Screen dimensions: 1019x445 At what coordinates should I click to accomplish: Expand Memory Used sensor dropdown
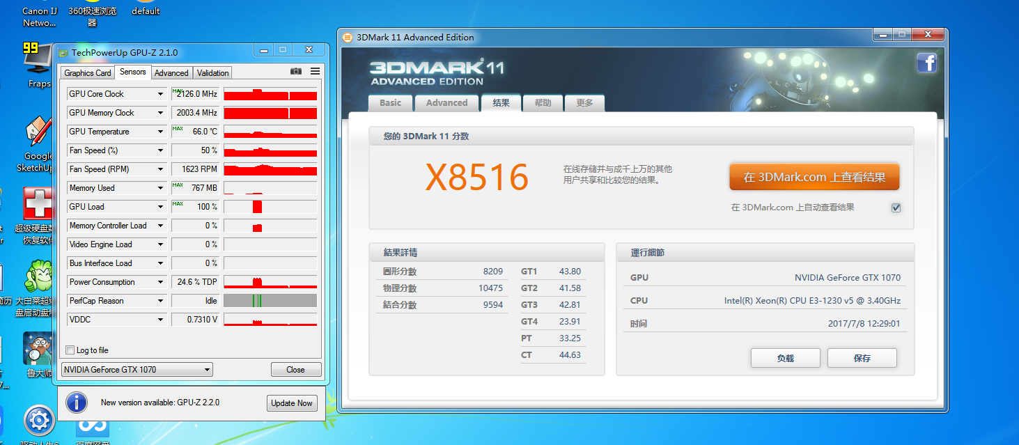pos(161,188)
